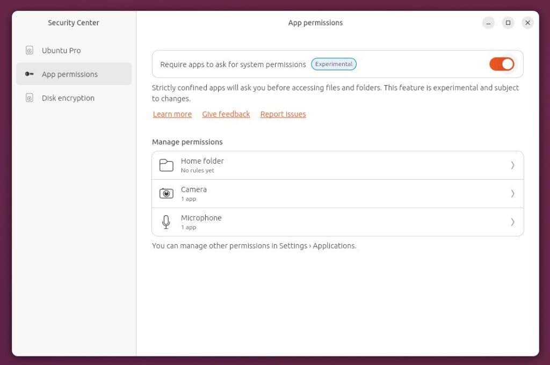Click the Ubuntu Pro sidebar icon
Viewport: 550px width, 365px height.
coord(30,50)
